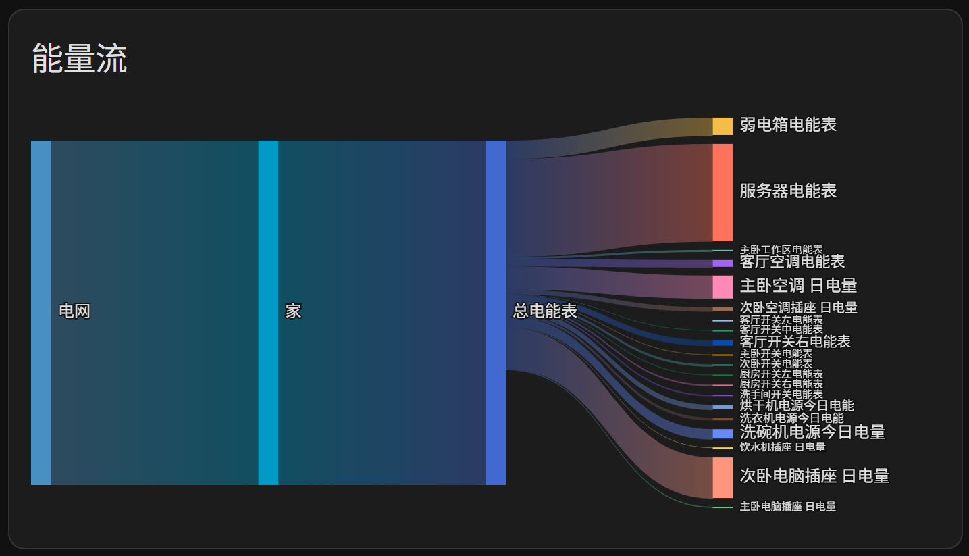Image resolution: width=969 pixels, height=556 pixels.
Task: Click the 烘干机电源今日电能 label
Action: click(x=797, y=405)
